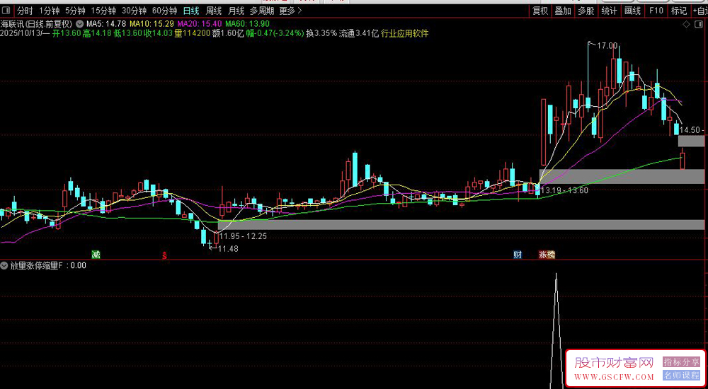Select the 5分钟 period tab
This screenshot has height=389, width=708.
[76, 11]
